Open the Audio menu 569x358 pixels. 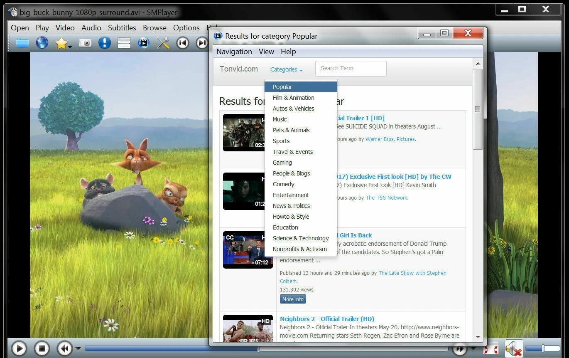tap(91, 28)
